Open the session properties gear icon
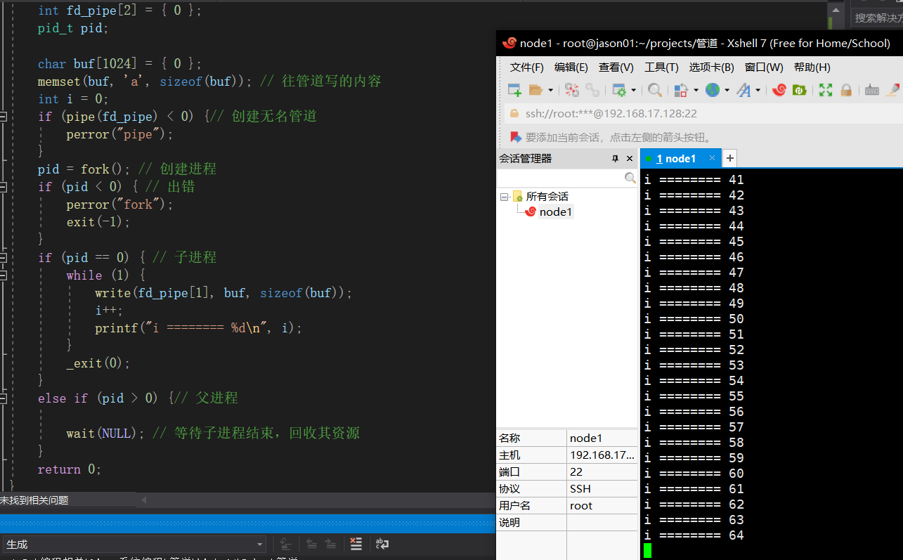 [x=619, y=90]
